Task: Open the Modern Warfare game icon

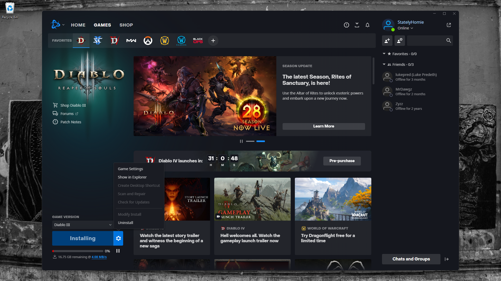Action: [x=131, y=41]
